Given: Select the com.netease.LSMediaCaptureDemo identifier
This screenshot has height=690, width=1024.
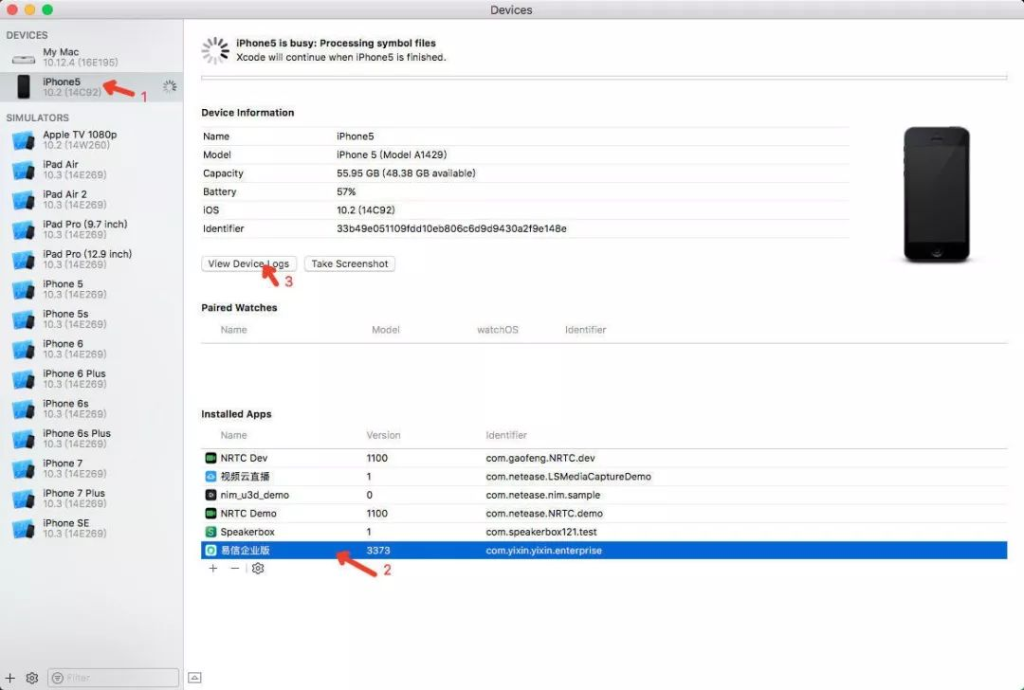Looking at the screenshot, I should pos(568,477).
